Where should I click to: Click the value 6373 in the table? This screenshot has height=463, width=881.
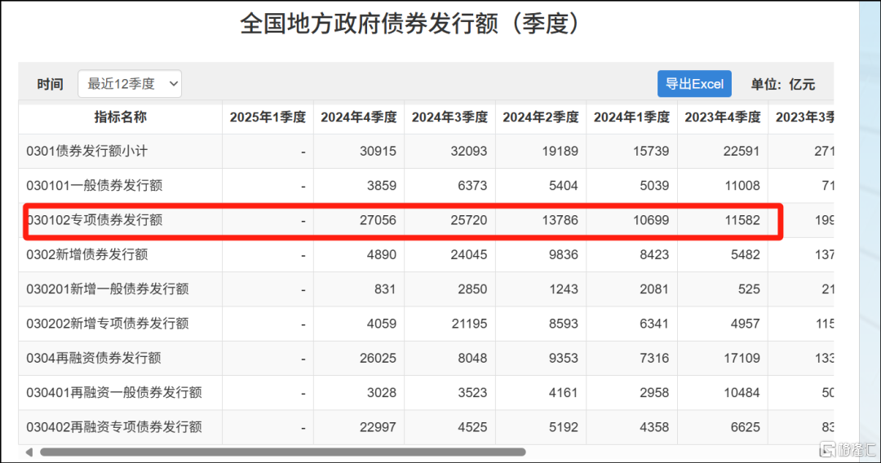[x=472, y=186]
